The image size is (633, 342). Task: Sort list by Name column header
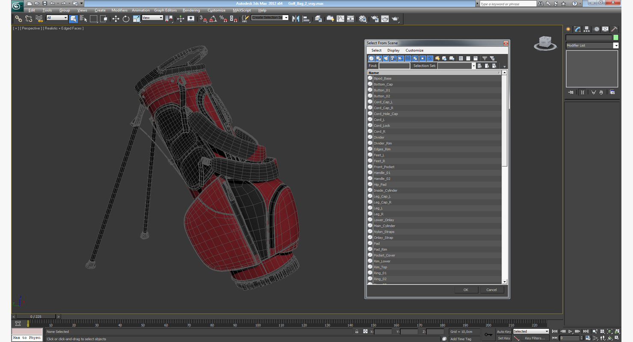(x=434, y=73)
